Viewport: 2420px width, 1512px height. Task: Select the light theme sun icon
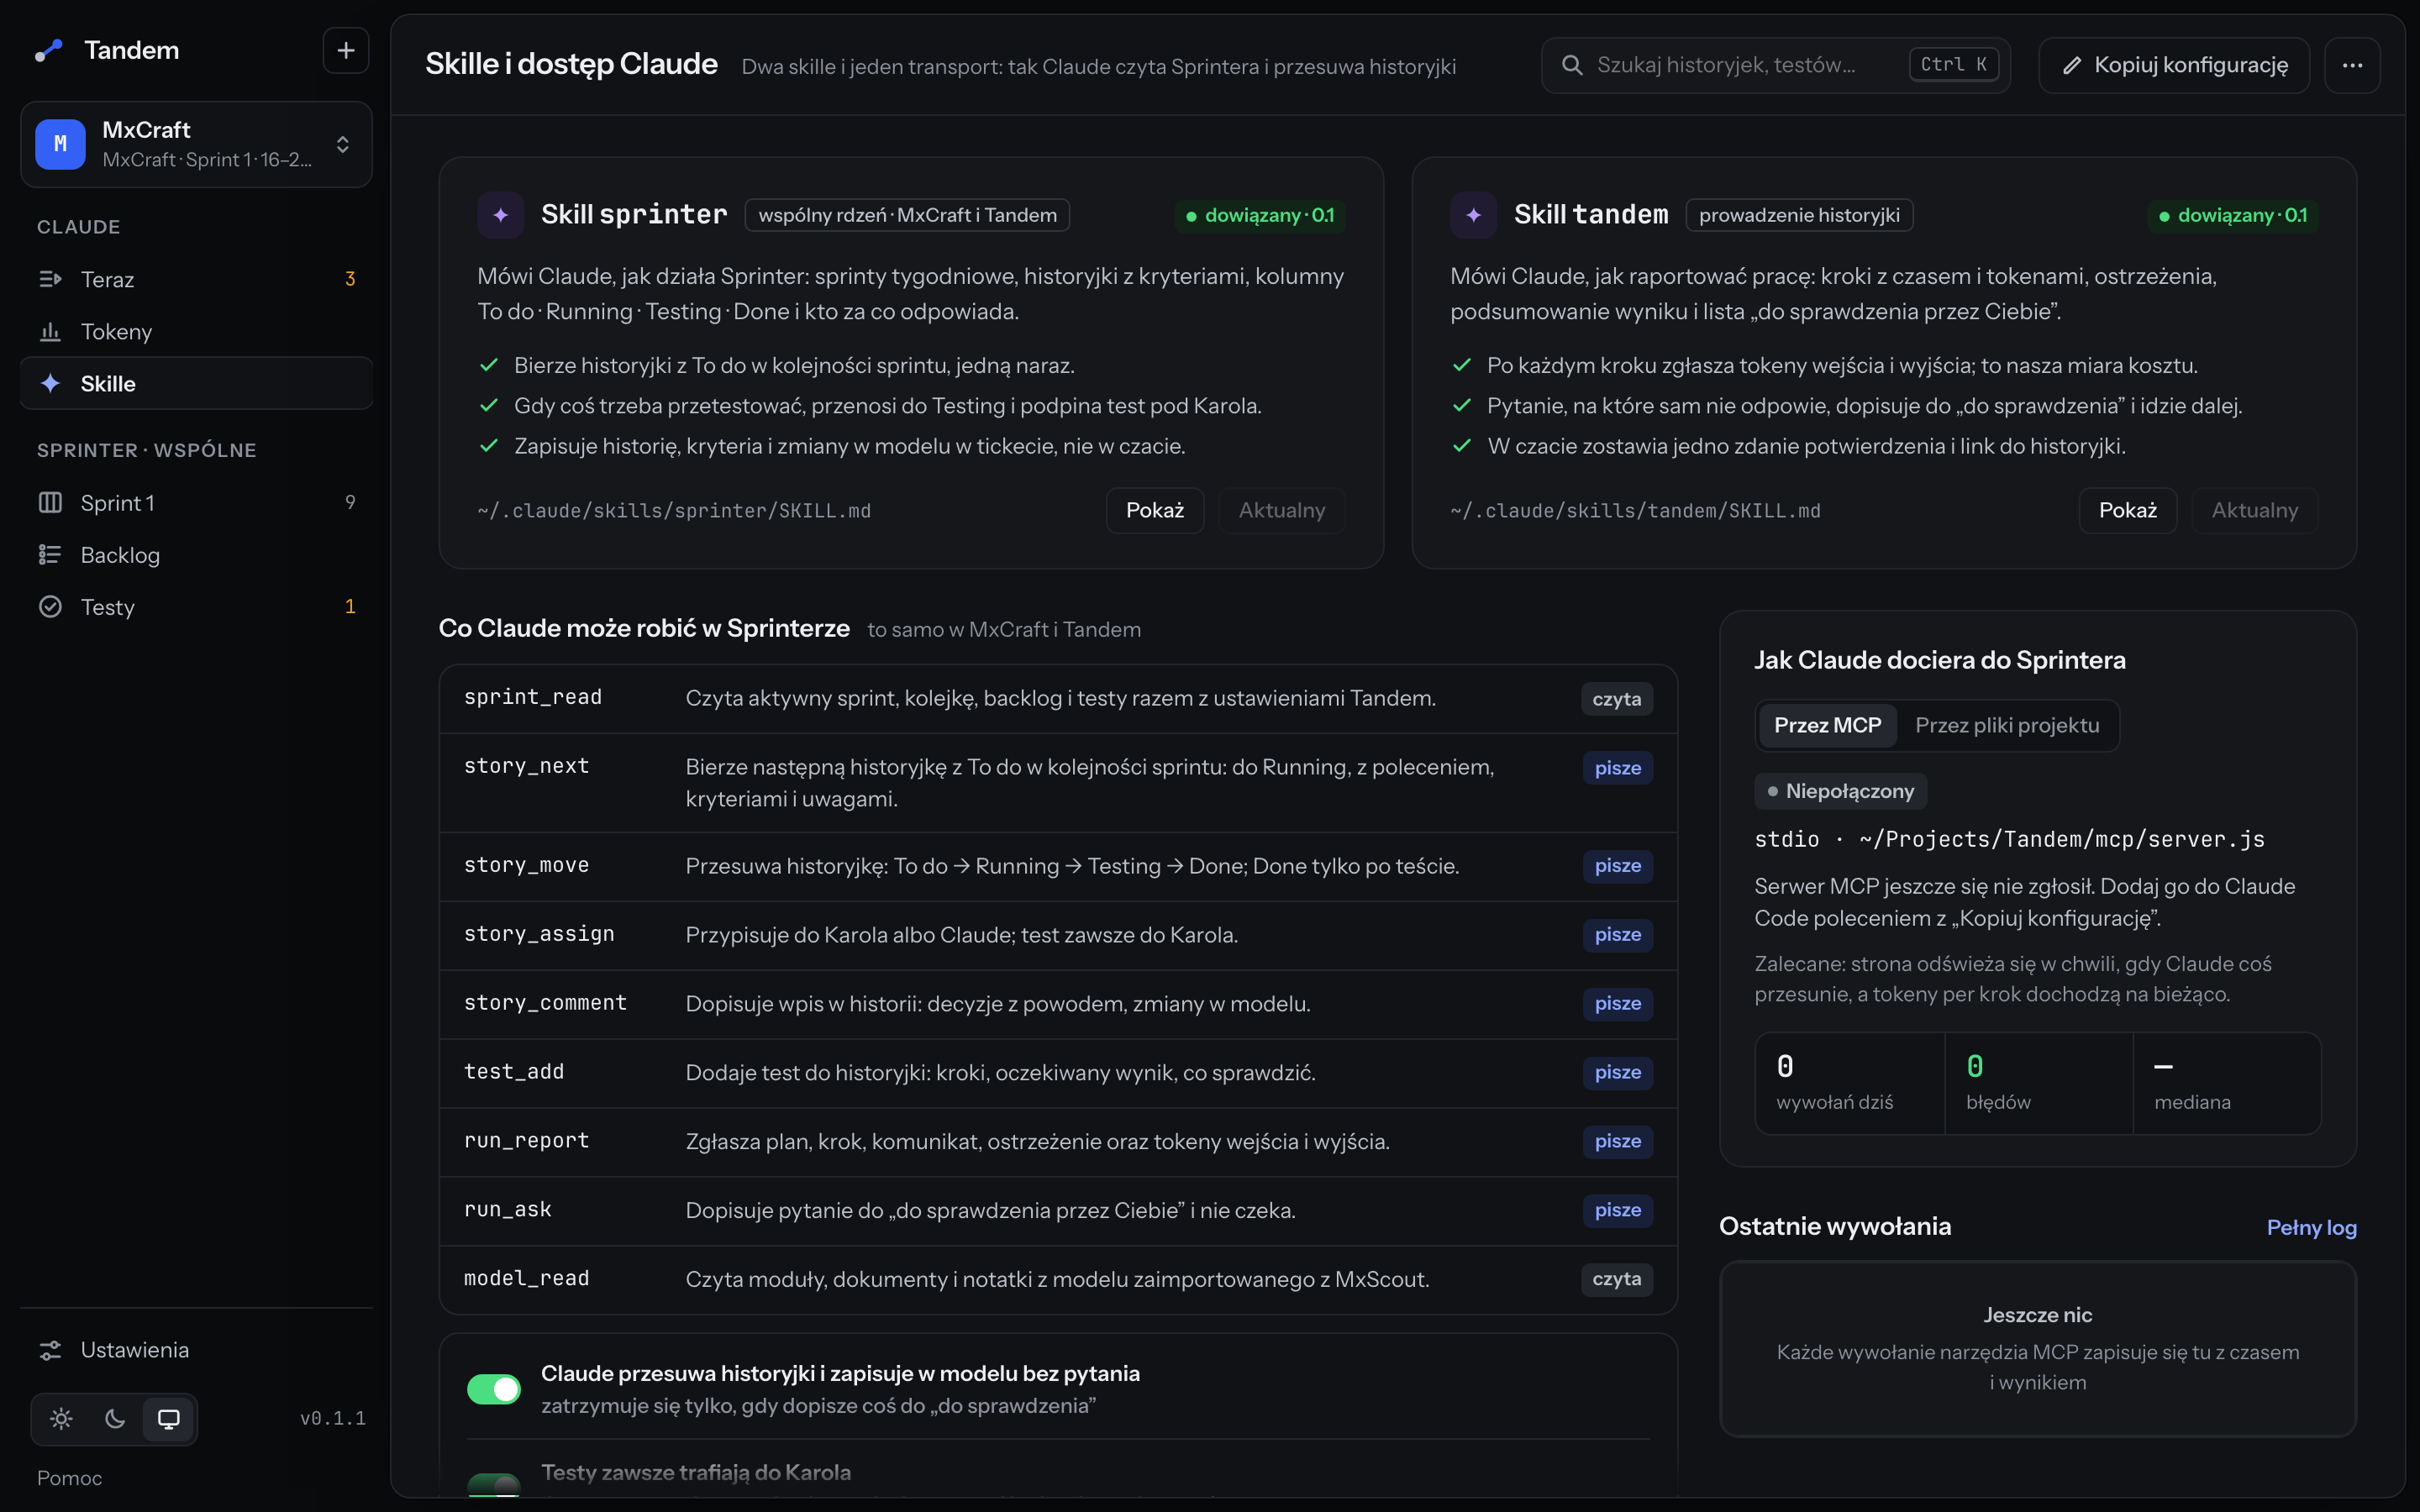61,1418
